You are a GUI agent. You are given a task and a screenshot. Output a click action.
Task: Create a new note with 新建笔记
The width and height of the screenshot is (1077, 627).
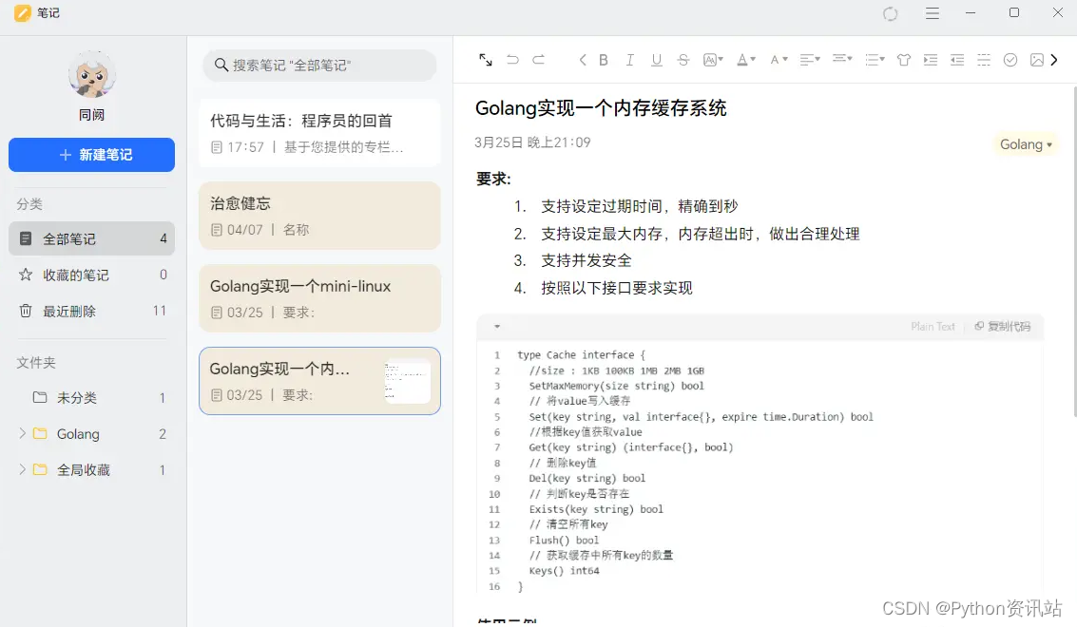pyautogui.click(x=91, y=155)
